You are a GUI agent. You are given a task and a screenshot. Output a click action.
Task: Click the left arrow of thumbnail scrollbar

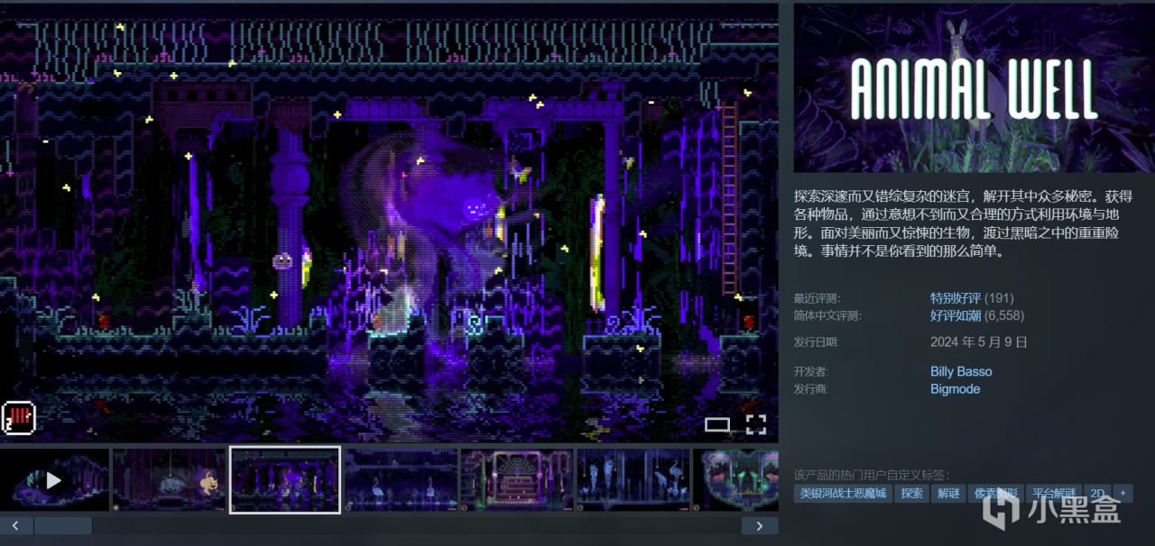(x=16, y=526)
